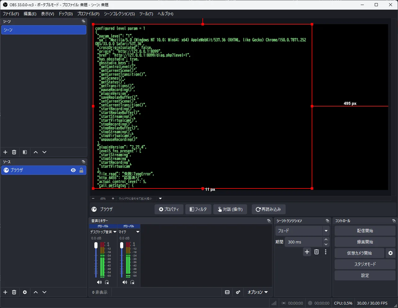Viewport: 398px width, 308px height.
Task: Open source properties gear icon in Sources panel
Action: pyautogui.click(x=25, y=292)
